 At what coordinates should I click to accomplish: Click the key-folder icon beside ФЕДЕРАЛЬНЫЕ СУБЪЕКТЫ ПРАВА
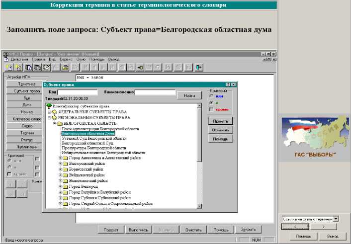click(54, 112)
